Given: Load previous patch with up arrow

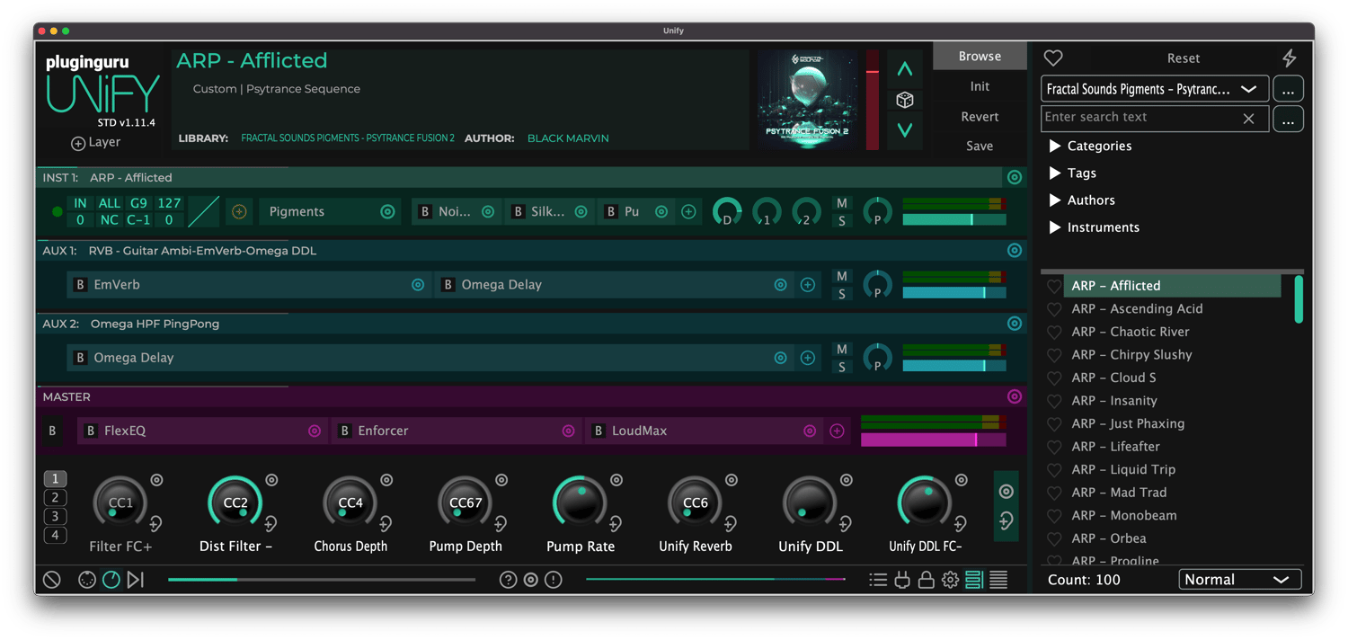Looking at the screenshot, I should point(905,68).
